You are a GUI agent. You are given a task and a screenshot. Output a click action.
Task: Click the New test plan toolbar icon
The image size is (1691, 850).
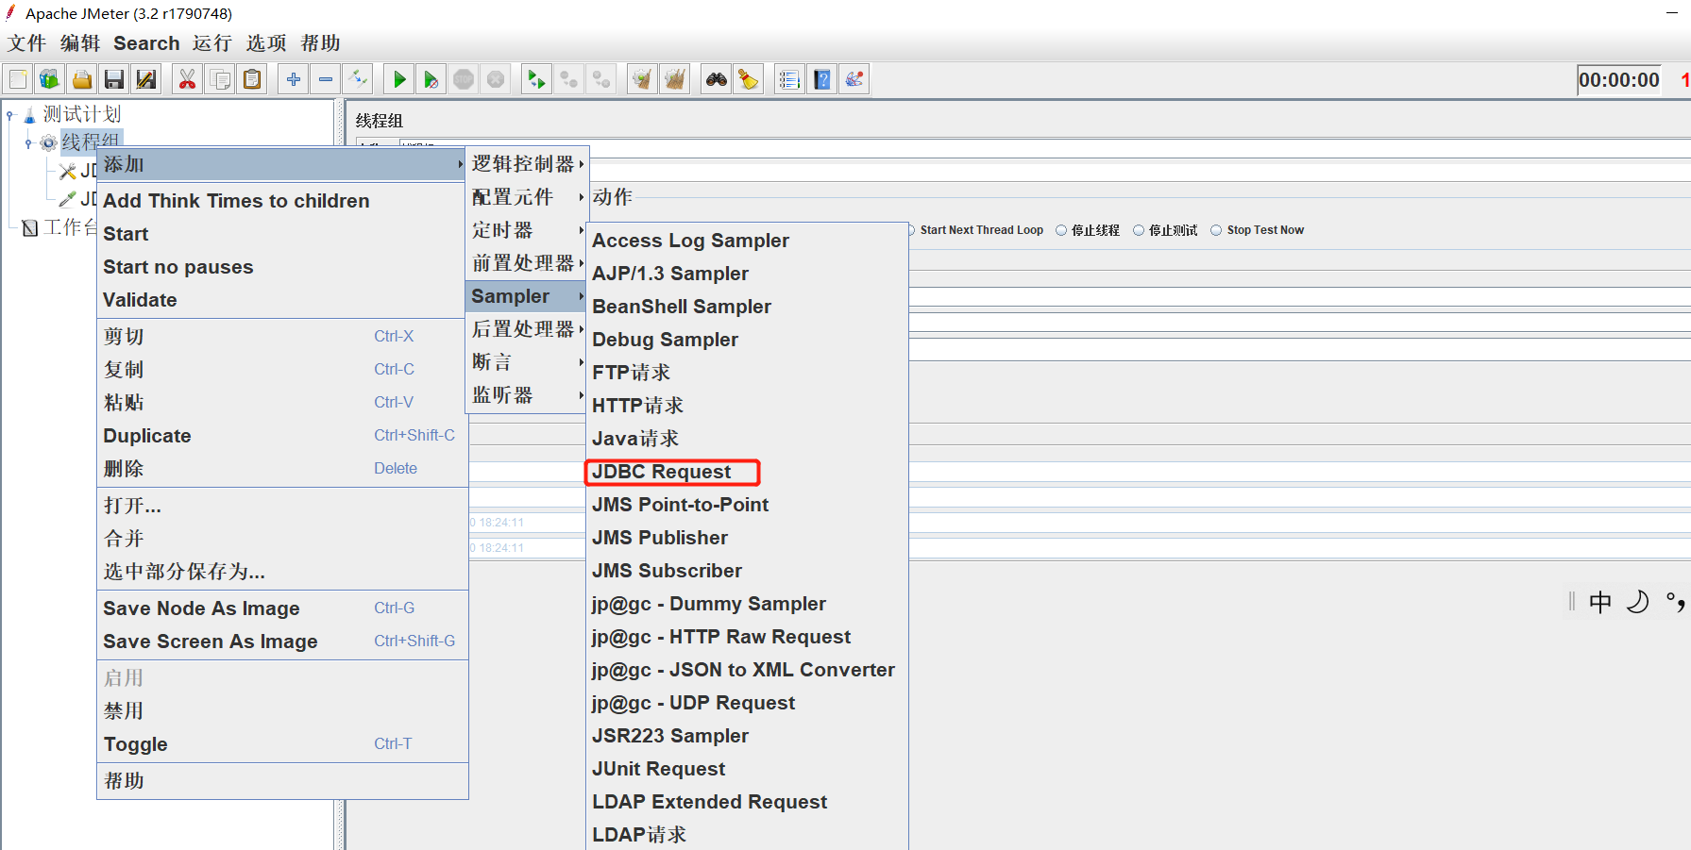pyautogui.click(x=18, y=79)
